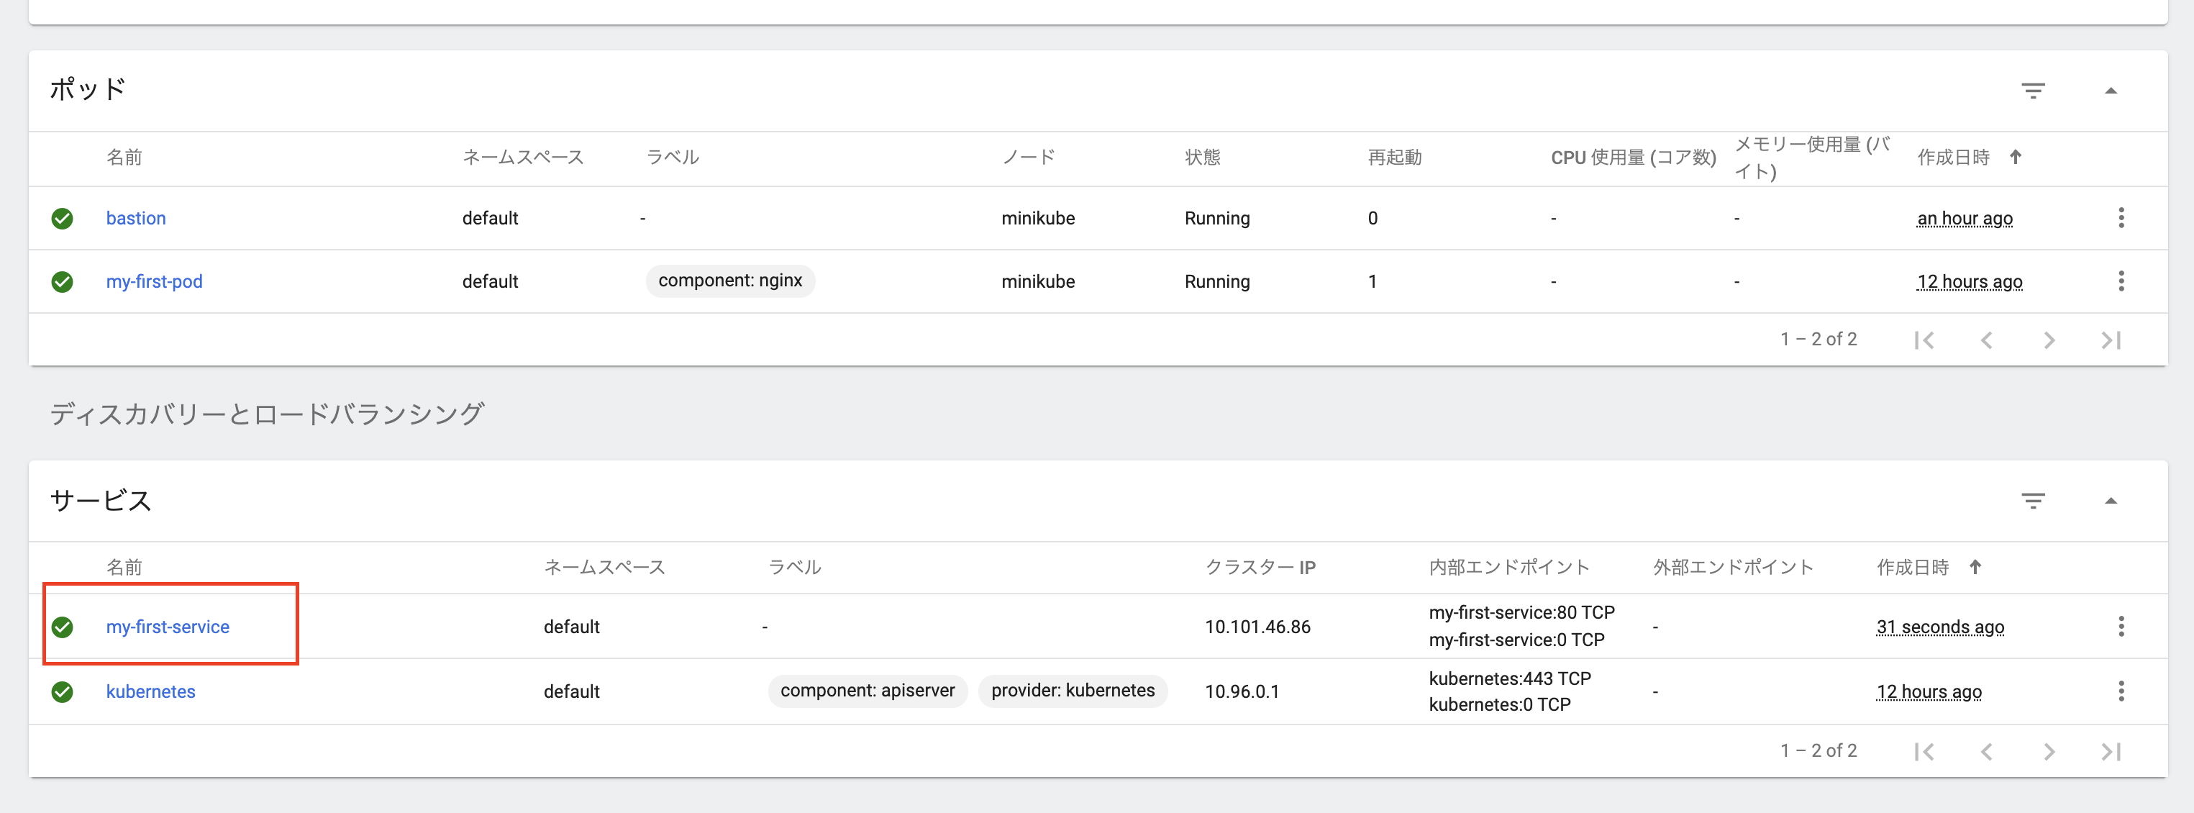Collapse the Pods card
The height and width of the screenshot is (813, 2194).
(2111, 91)
